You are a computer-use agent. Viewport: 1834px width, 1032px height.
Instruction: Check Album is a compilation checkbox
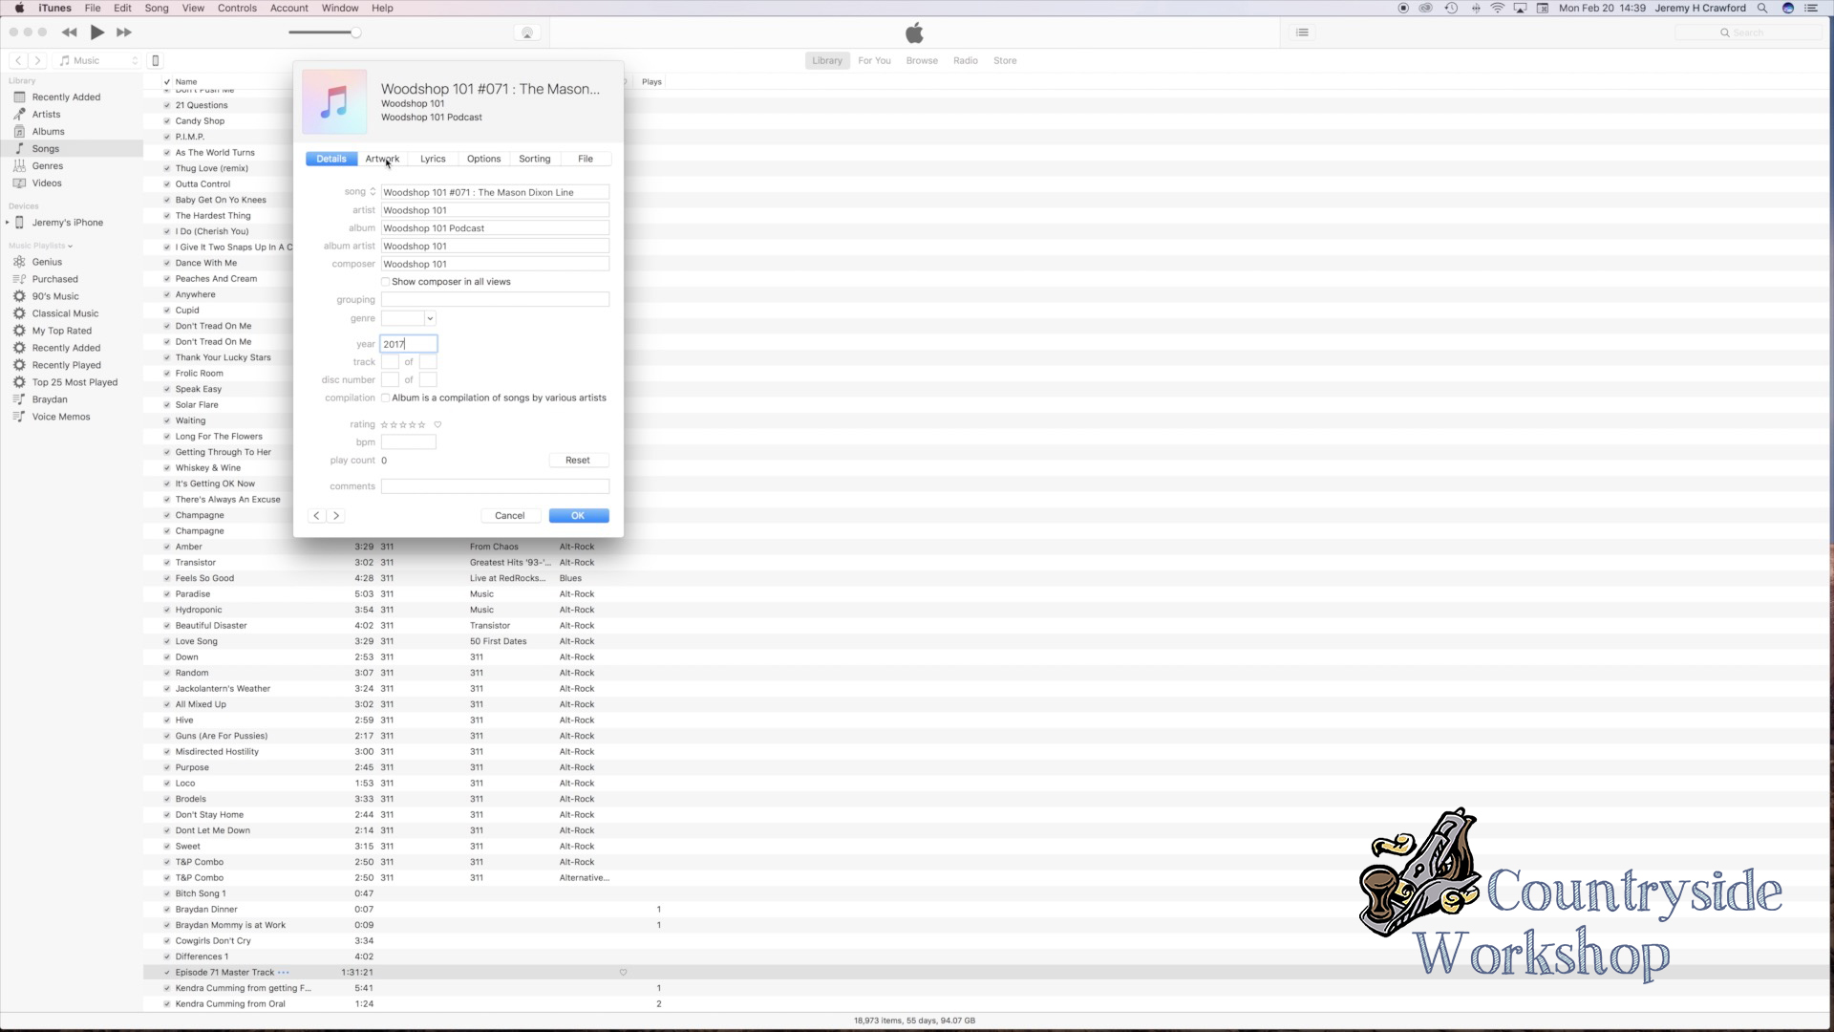click(386, 398)
